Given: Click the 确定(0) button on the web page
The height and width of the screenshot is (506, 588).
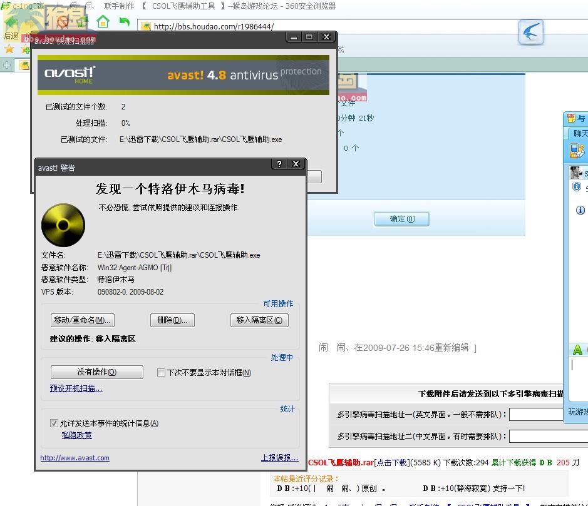Looking at the screenshot, I should pos(401,219).
